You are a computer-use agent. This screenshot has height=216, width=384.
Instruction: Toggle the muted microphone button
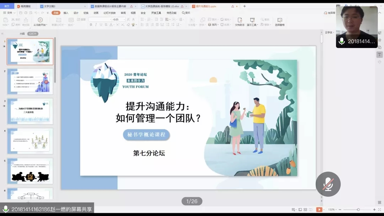(328, 184)
